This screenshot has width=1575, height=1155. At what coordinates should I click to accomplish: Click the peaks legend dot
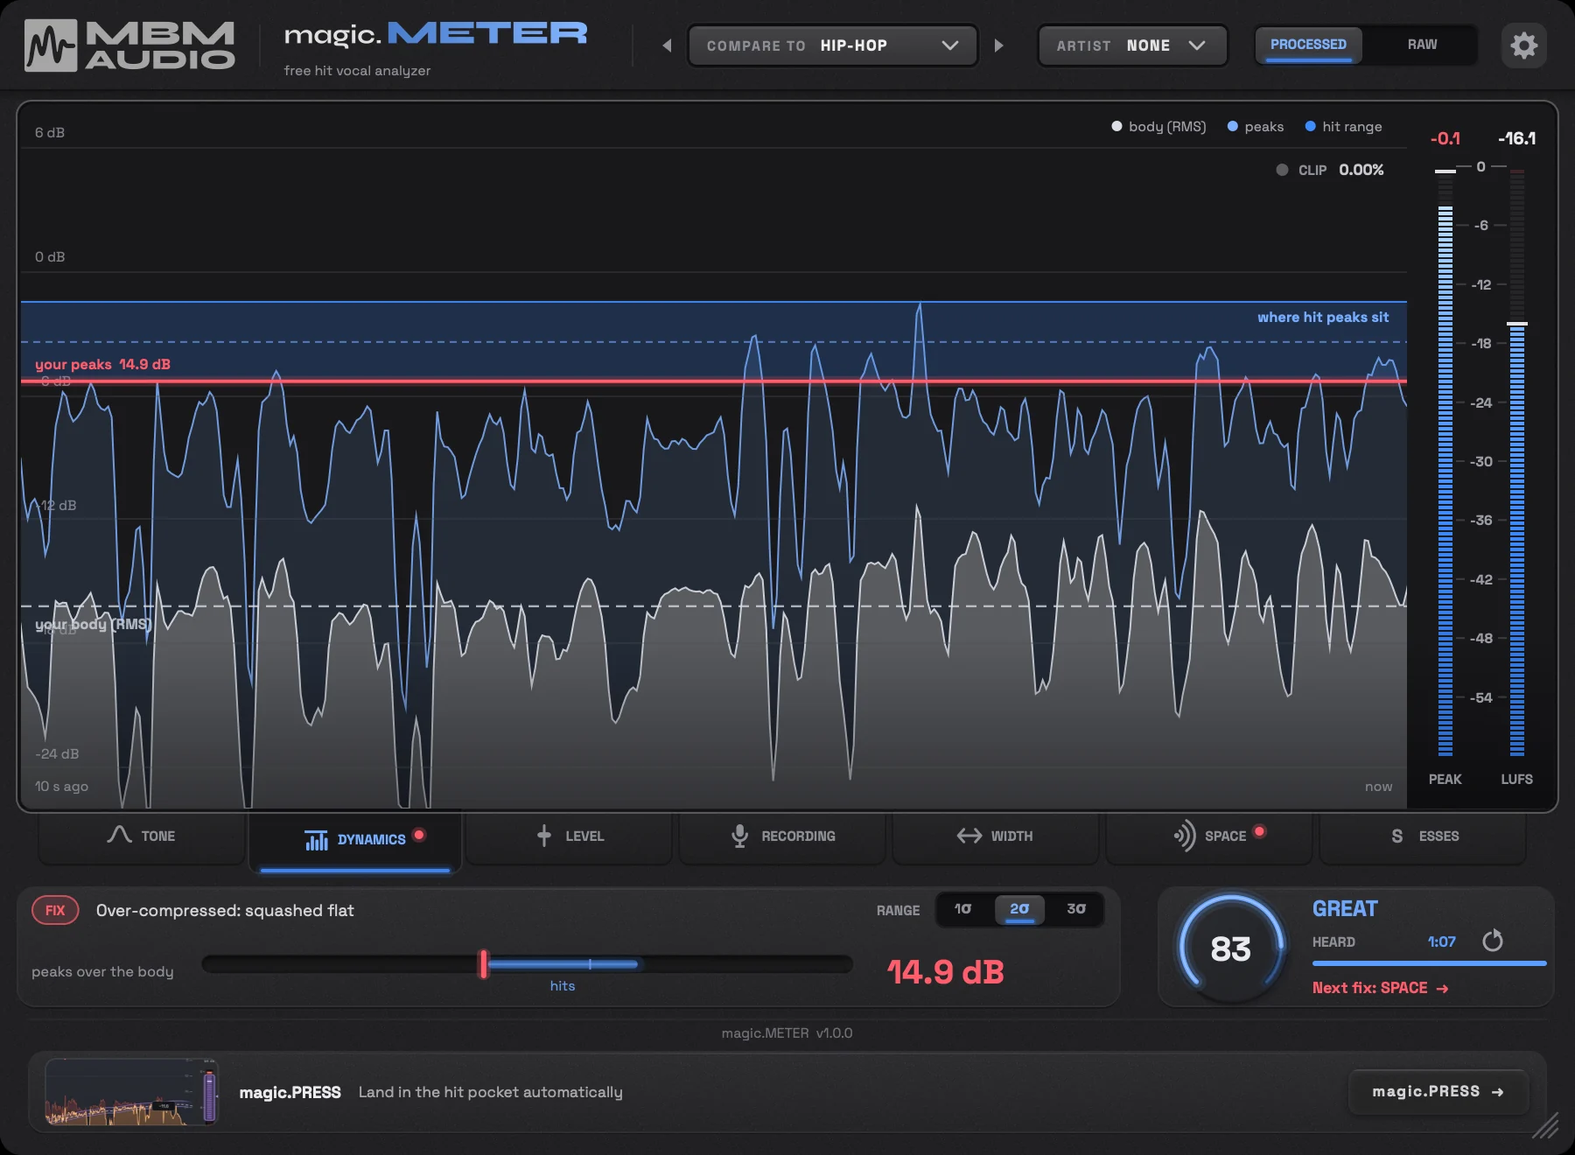(1232, 126)
